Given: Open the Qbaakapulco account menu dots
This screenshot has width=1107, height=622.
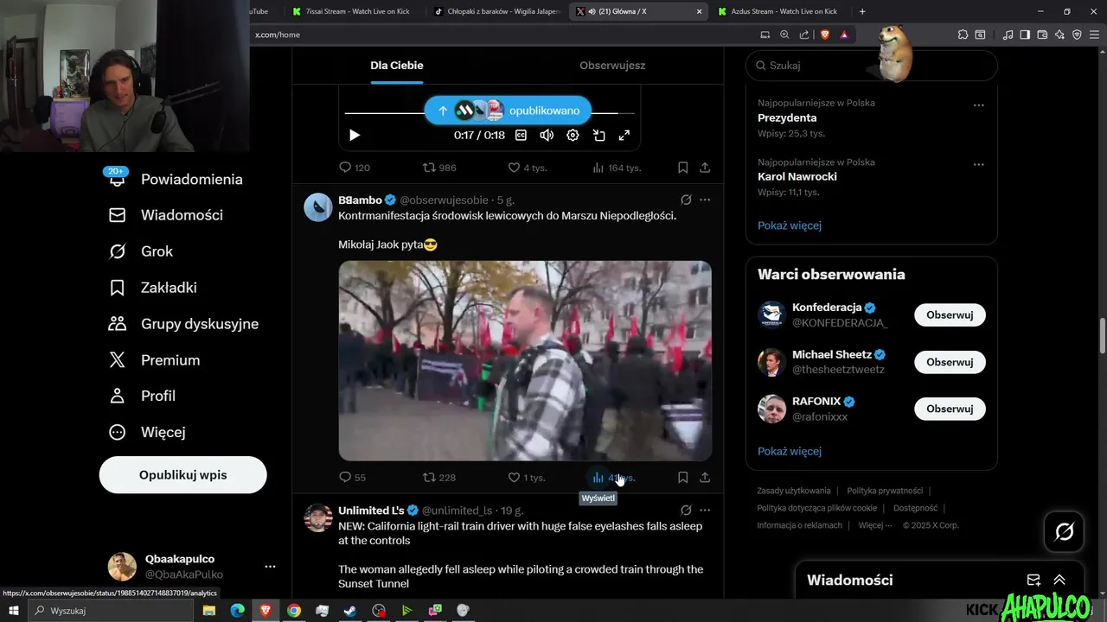Looking at the screenshot, I should pyautogui.click(x=270, y=567).
